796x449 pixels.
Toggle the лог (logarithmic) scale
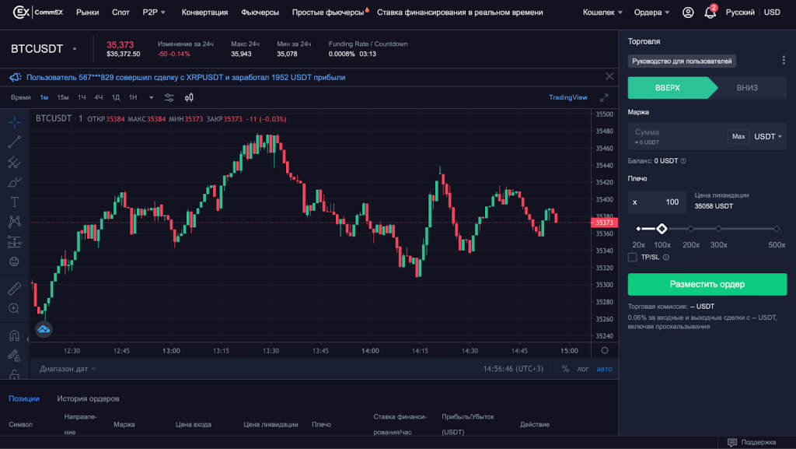tap(582, 369)
